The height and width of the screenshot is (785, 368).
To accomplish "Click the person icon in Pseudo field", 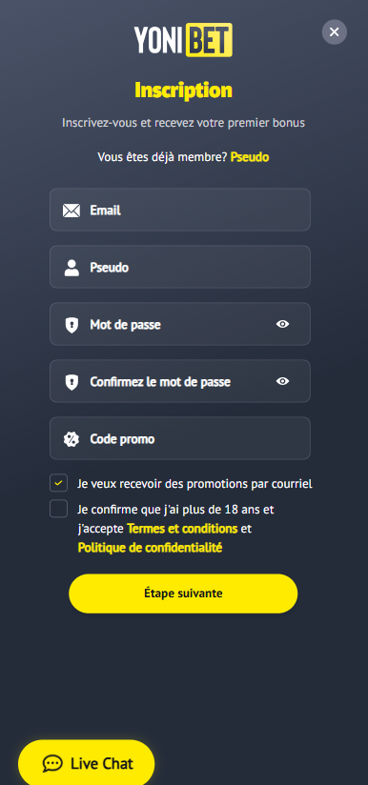I will 72,268.
